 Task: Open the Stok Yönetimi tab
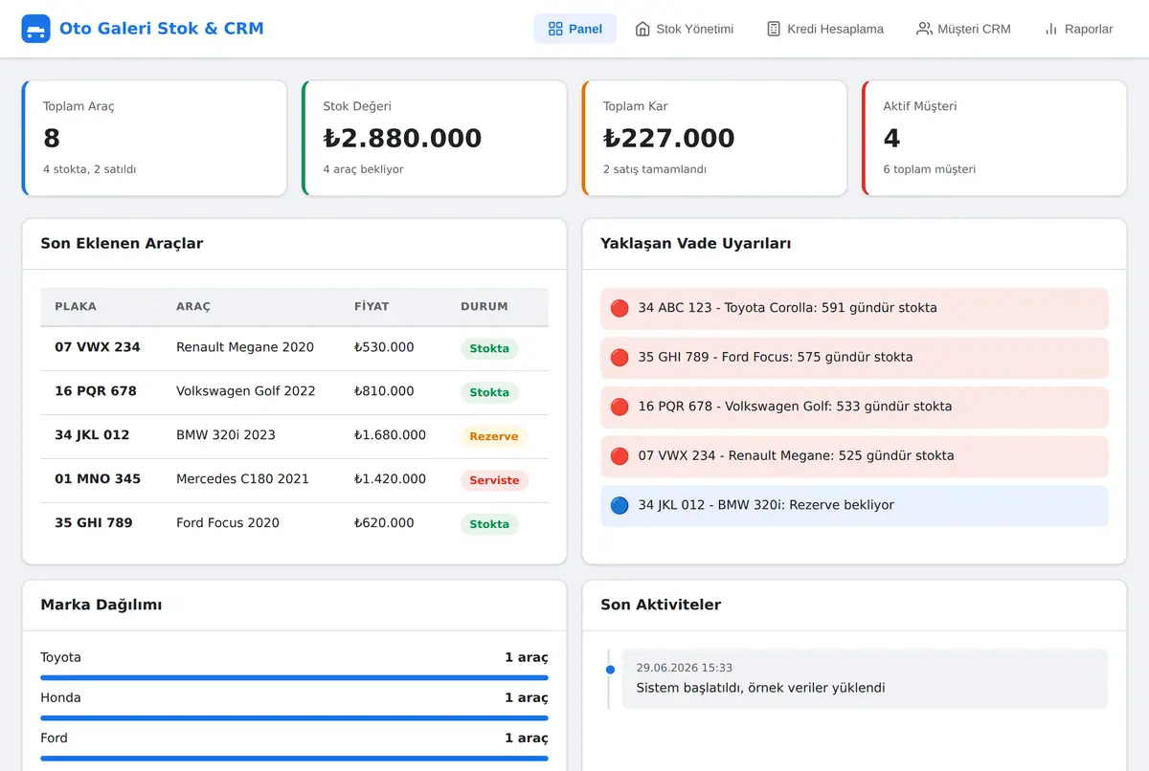685,29
